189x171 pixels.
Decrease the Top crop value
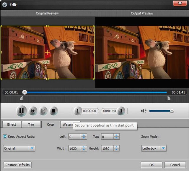(x=117, y=138)
